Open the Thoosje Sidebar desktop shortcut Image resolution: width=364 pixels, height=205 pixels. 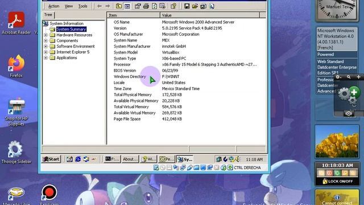point(16,152)
